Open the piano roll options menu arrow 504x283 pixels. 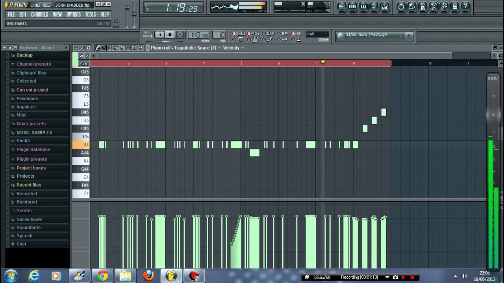pyautogui.click(x=76, y=48)
